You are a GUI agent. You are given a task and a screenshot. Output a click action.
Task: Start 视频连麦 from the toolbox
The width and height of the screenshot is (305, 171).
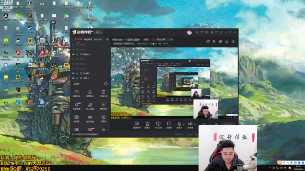77,106
